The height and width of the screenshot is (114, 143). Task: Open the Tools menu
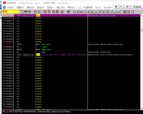[98, 8]
